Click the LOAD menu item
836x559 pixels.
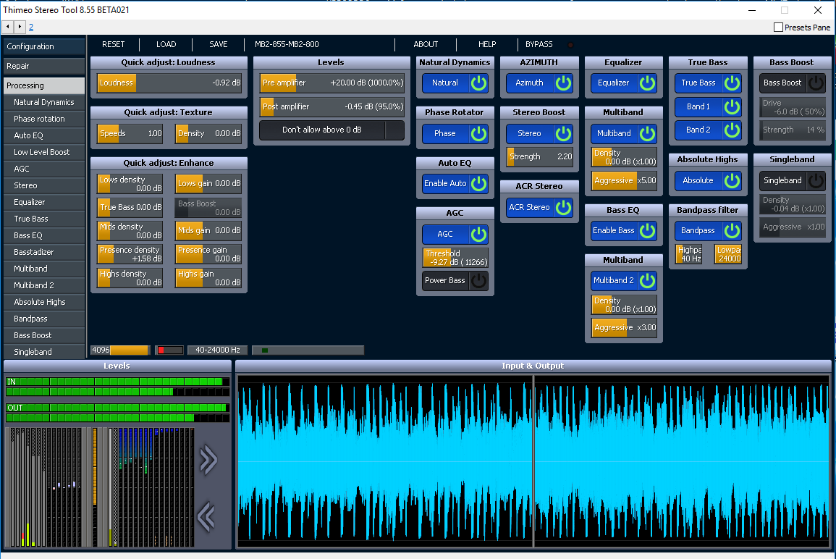pyautogui.click(x=166, y=44)
